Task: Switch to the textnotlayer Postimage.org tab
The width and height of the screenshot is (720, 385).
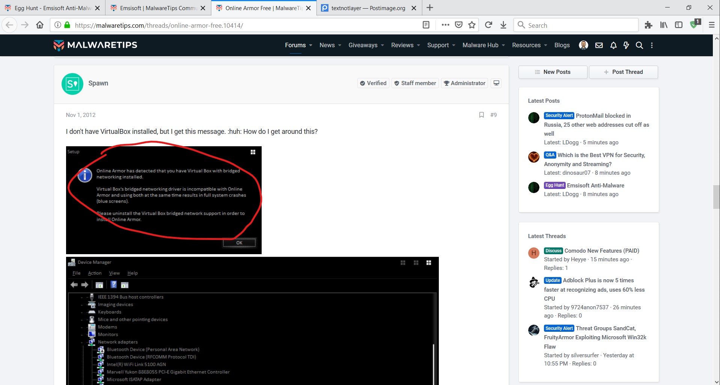Action: click(x=369, y=8)
